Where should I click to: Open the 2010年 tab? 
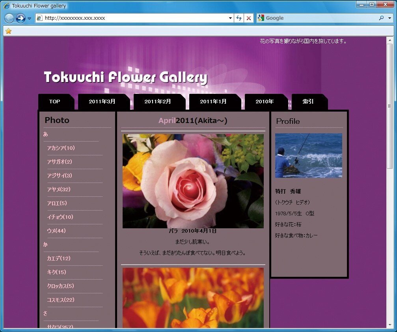click(x=266, y=102)
